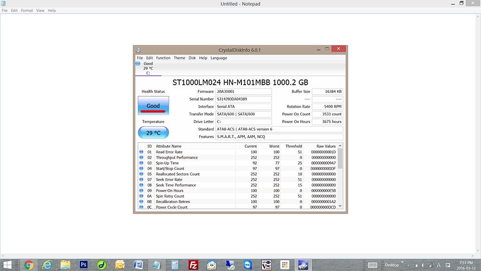Click the attribute list scroll-up arrow
The height and width of the screenshot is (271, 481).
pyautogui.click(x=340, y=146)
